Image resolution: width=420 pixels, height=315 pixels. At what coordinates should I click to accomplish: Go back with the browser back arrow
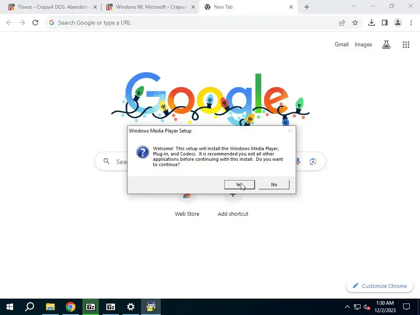click(9, 23)
